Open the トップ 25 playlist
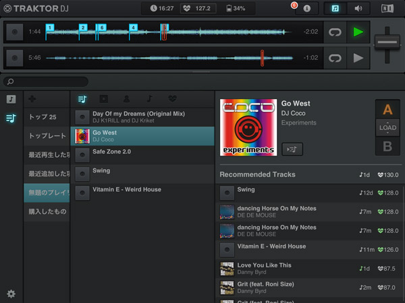This screenshot has width=405, height=303. click(47, 117)
